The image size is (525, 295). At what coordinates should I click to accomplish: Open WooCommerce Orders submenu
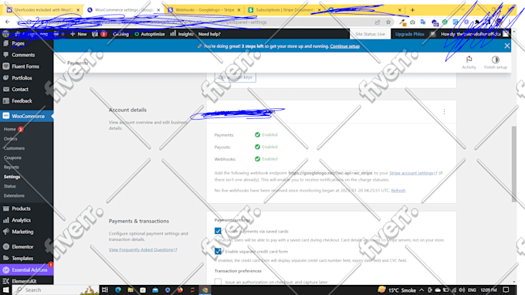(x=10, y=139)
